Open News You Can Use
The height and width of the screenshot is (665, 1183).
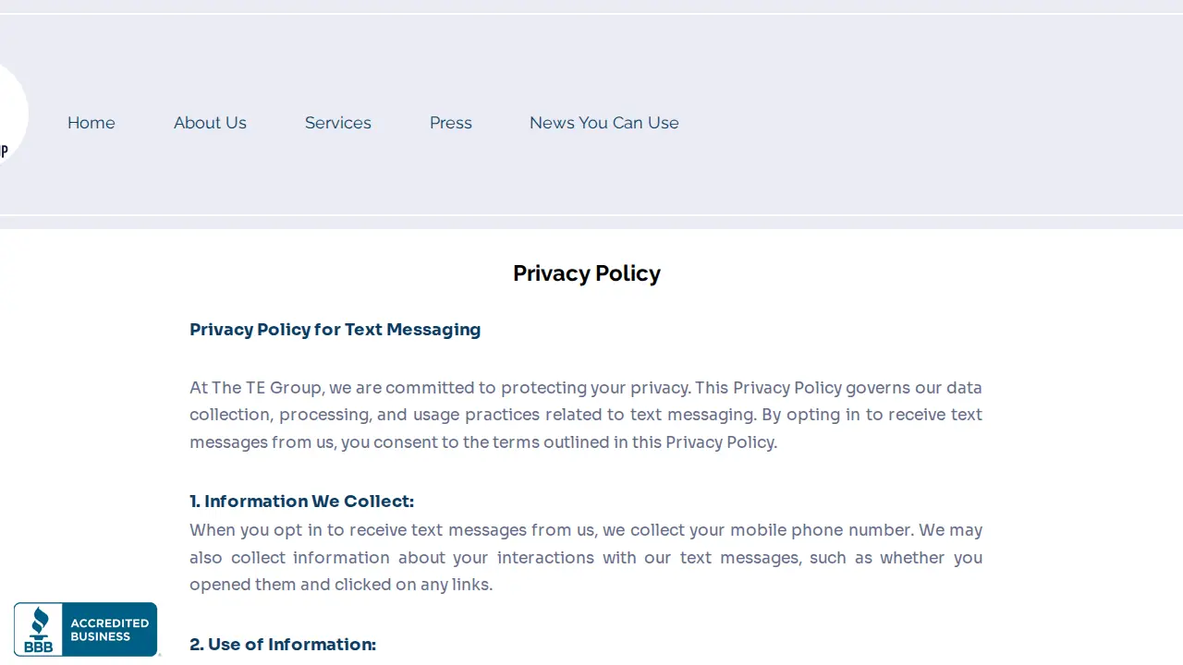pyautogui.click(x=604, y=123)
